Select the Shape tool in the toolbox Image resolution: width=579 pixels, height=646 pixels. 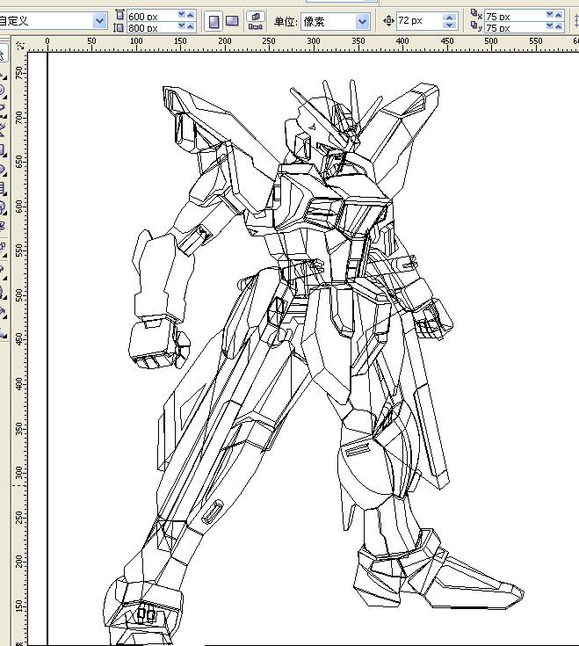2,74
